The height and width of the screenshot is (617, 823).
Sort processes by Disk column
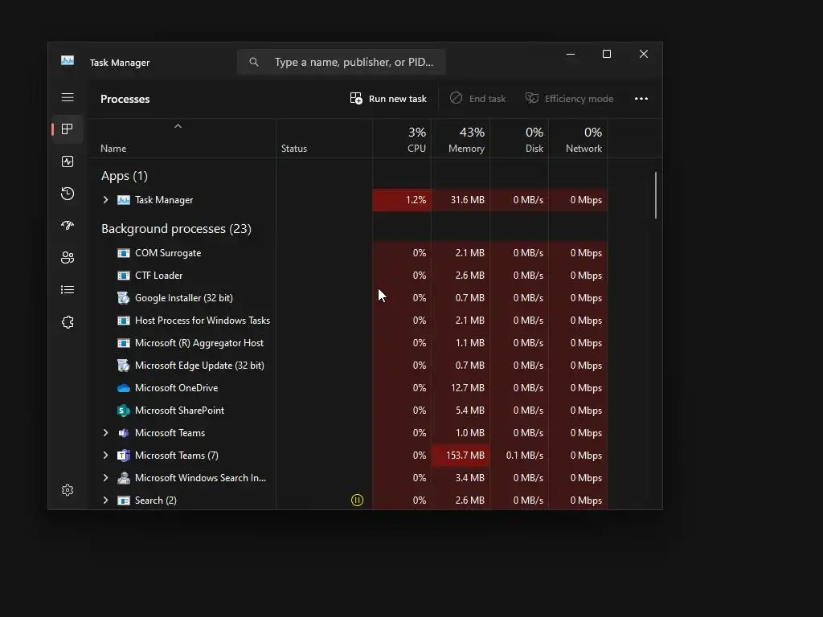pyautogui.click(x=520, y=140)
